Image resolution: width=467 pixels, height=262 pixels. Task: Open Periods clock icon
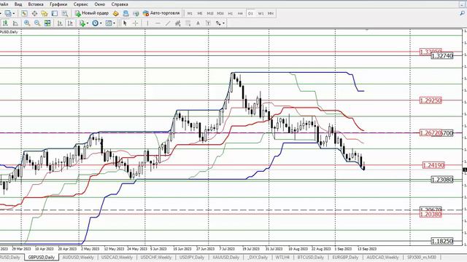pyautogui.click(x=95, y=23)
